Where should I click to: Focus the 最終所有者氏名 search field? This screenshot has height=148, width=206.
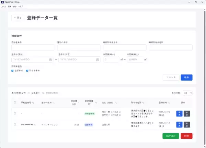[125, 47]
